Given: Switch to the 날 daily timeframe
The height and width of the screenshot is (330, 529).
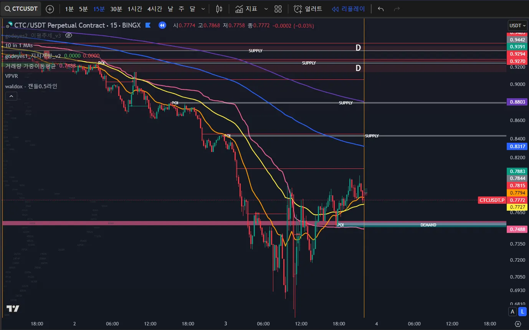Looking at the screenshot, I should click(170, 9).
